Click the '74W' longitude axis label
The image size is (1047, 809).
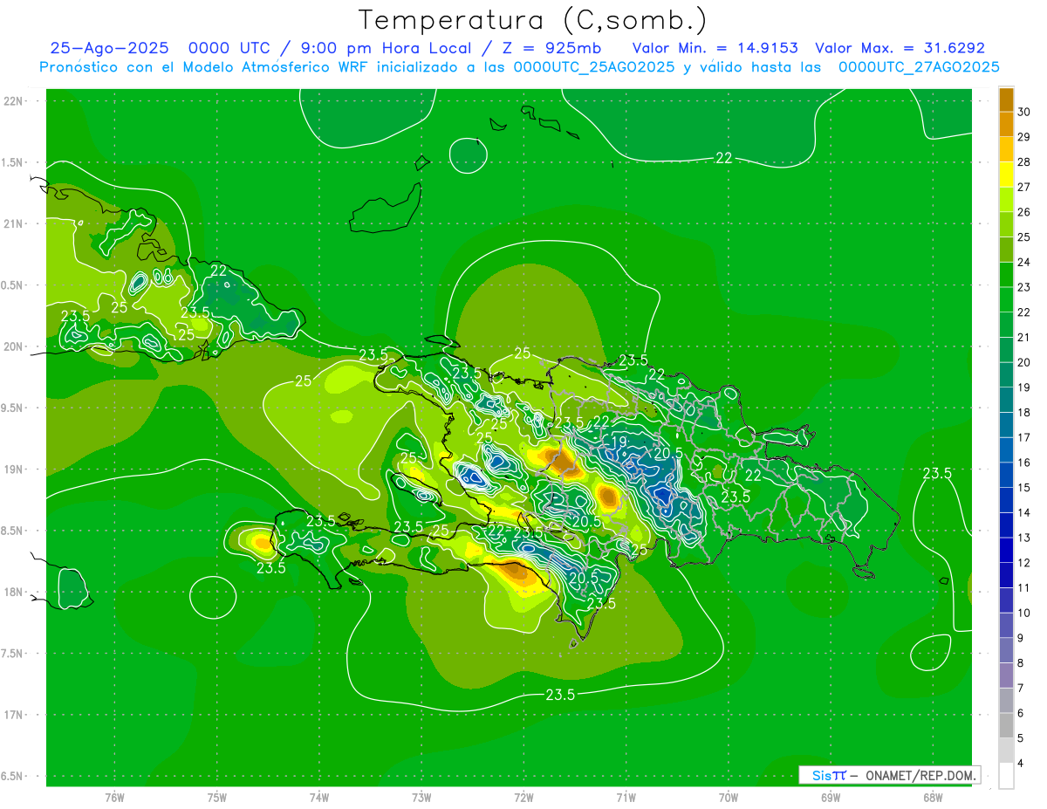[319, 797]
